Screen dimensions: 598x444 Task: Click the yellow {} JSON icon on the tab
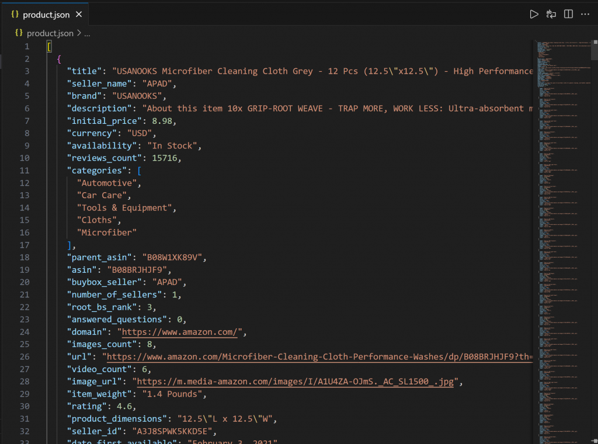(15, 14)
